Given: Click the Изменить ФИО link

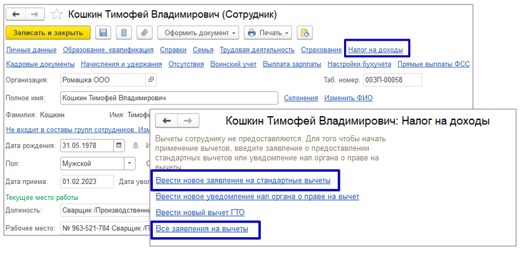Looking at the screenshot, I should pos(348,98).
